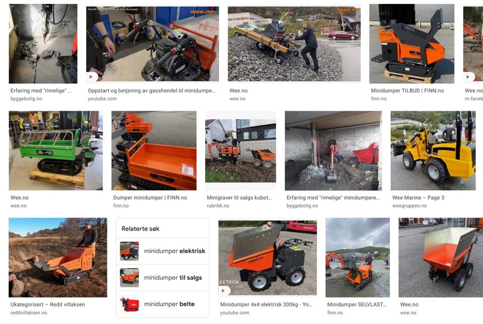
Task: Open thumbnail beside 'minidumper belte' suggestion
Action: coord(129,304)
